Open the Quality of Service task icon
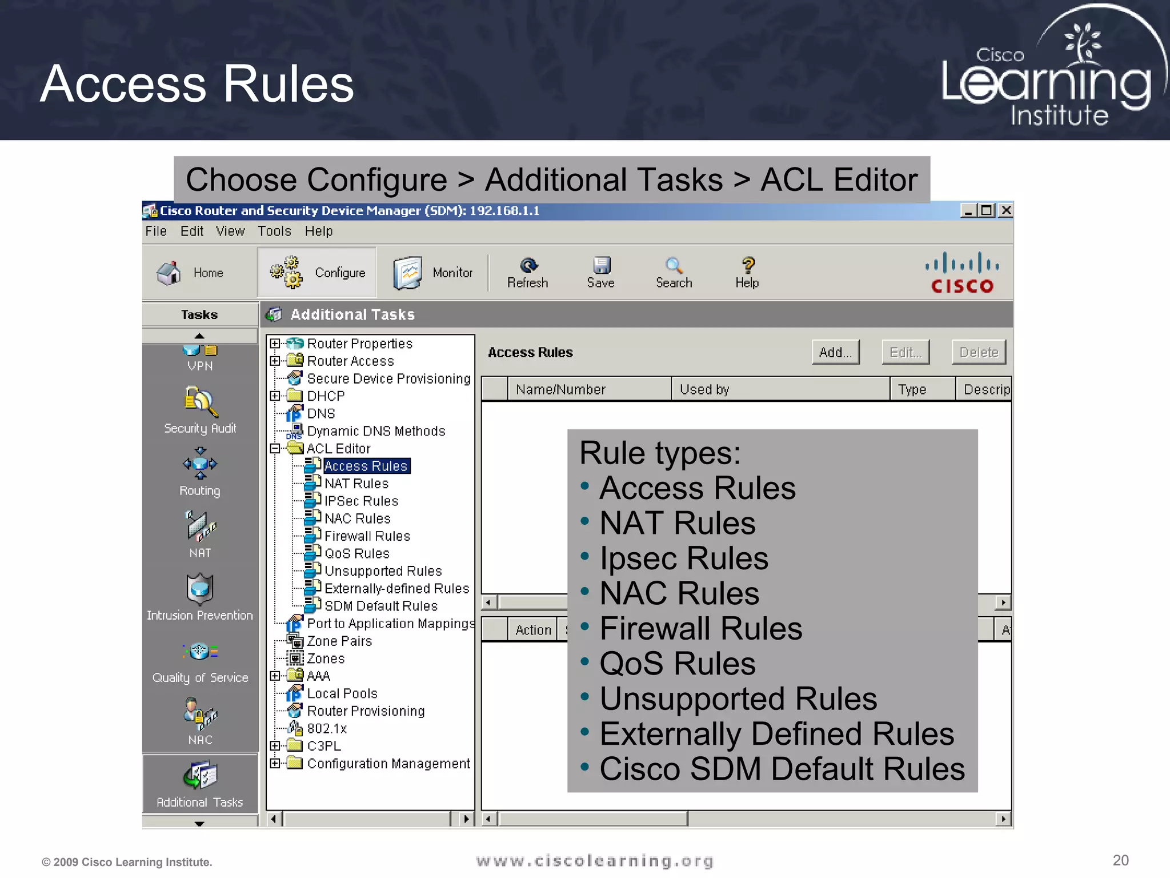Screen dimensions: 1170x878 [200, 651]
